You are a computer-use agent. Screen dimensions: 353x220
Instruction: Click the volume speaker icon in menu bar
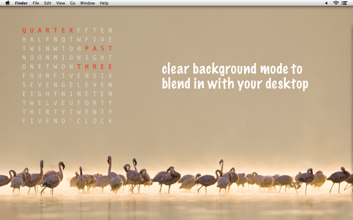326,3
